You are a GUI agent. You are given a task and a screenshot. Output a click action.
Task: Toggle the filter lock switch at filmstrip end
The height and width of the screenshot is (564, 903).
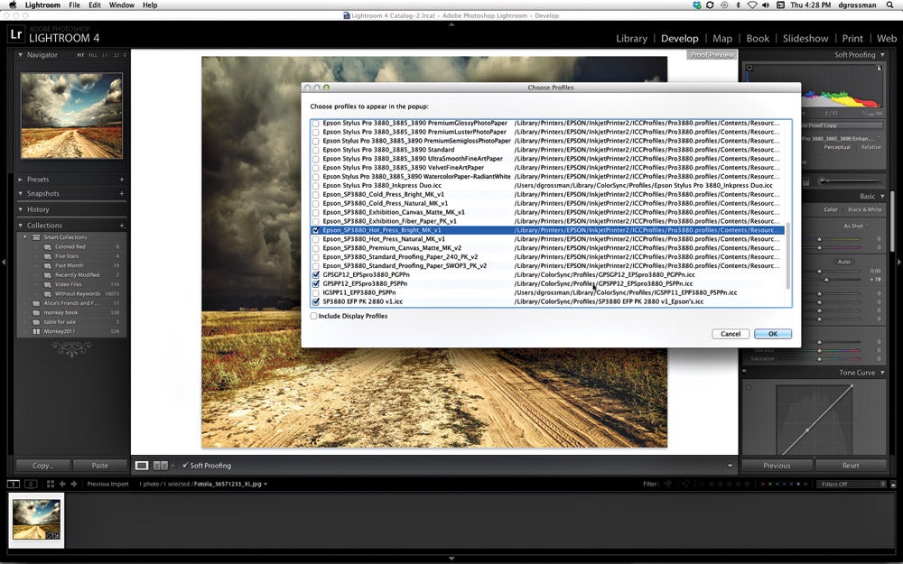click(893, 484)
